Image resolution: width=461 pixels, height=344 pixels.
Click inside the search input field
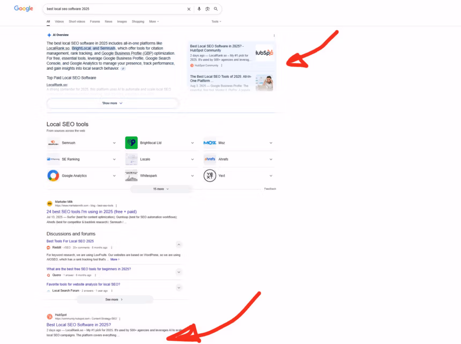click(x=113, y=9)
